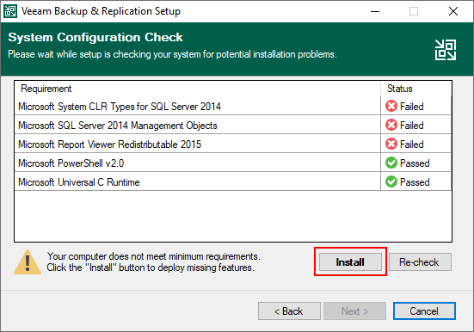Click Veeam logo in green header
Viewport: 474px width, 332px height.
click(446, 50)
